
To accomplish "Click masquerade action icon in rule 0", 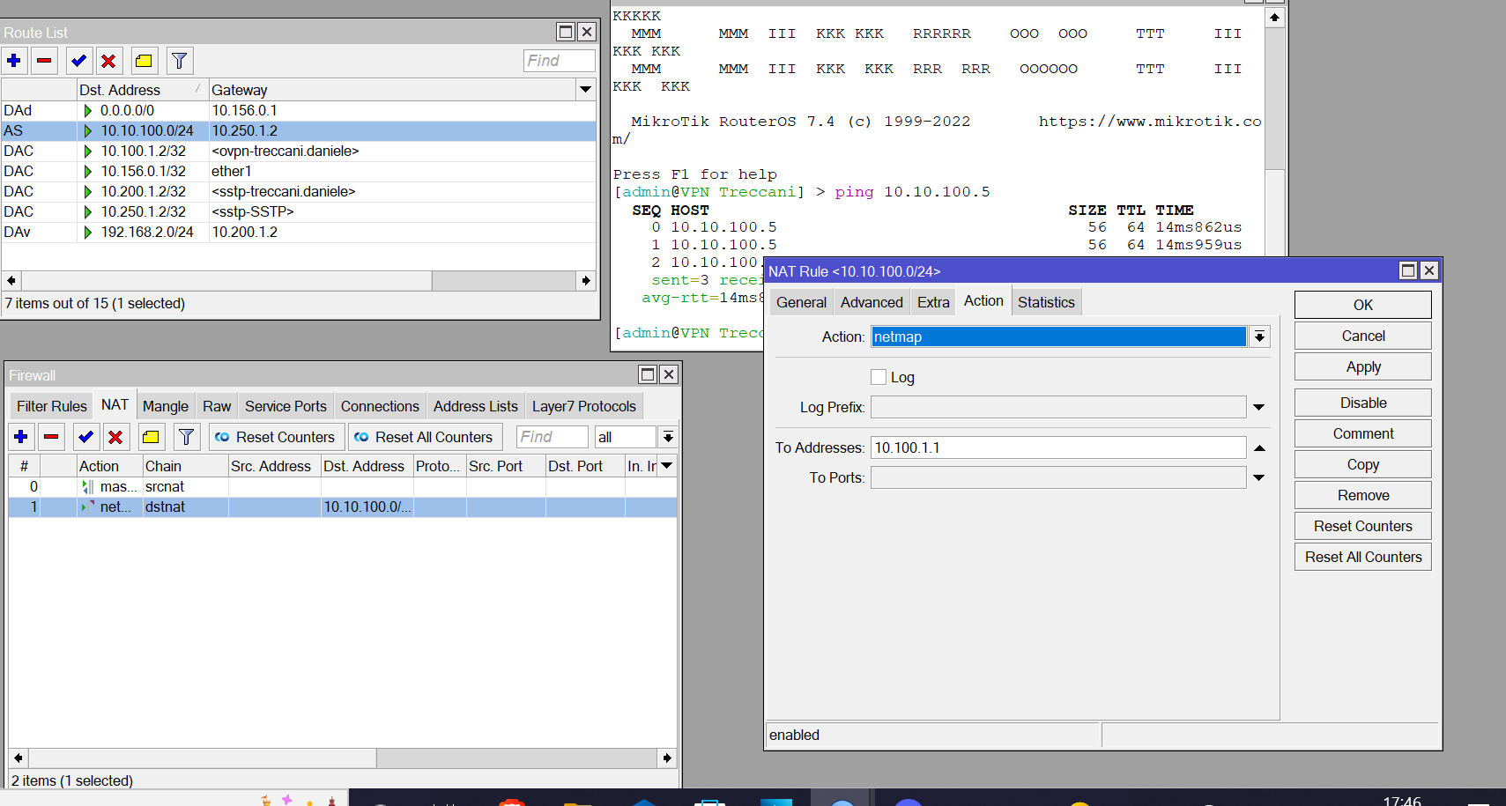I will click(x=88, y=487).
